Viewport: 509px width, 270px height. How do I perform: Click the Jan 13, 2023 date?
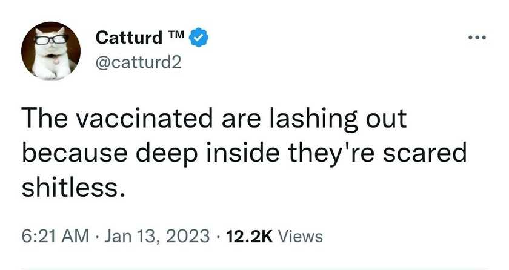157,236
